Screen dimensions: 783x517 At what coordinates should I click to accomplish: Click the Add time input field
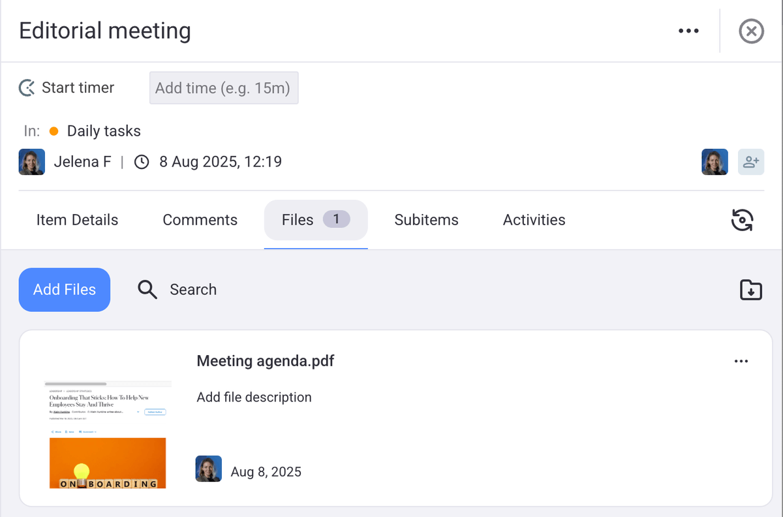(223, 87)
